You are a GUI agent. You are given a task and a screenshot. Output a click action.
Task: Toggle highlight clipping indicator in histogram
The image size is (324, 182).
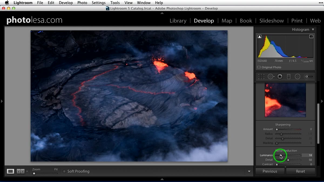click(x=311, y=37)
